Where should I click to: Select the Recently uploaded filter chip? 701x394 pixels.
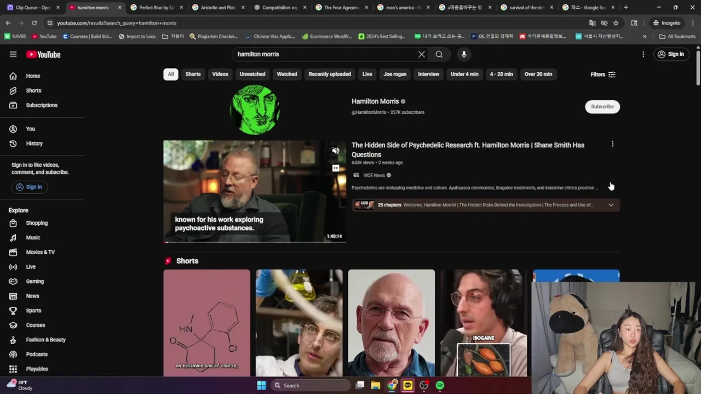(x=330, y=74)
